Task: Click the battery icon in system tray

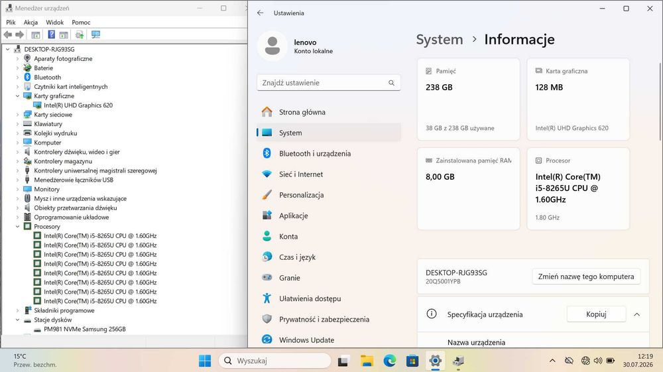Action: (610, 361)
